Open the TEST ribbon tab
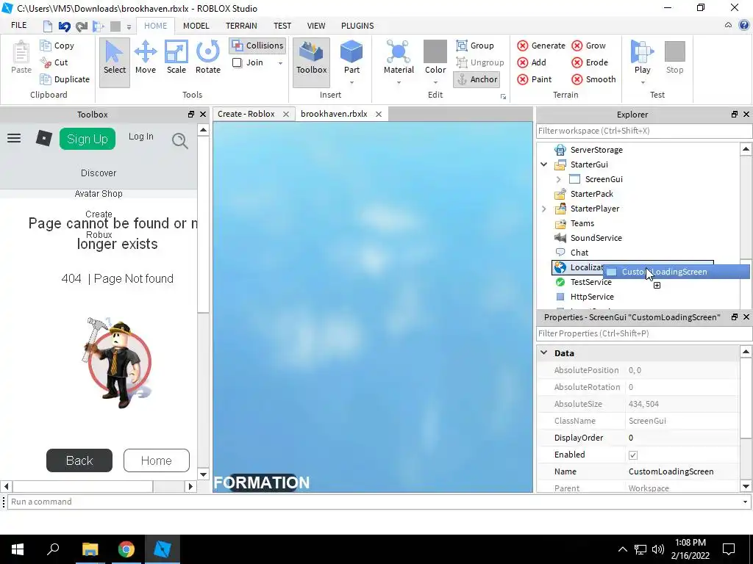753x564 pixels. tap(282, 26)
